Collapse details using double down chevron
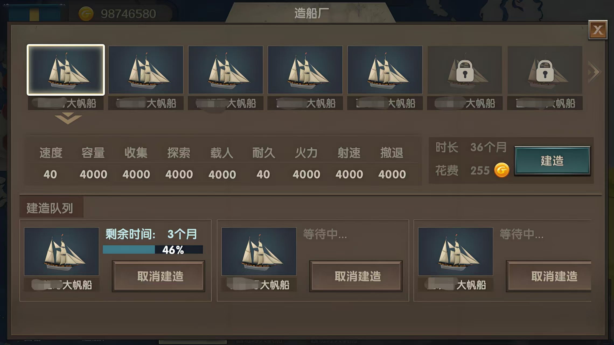614x345 pixels. point(68,119)
